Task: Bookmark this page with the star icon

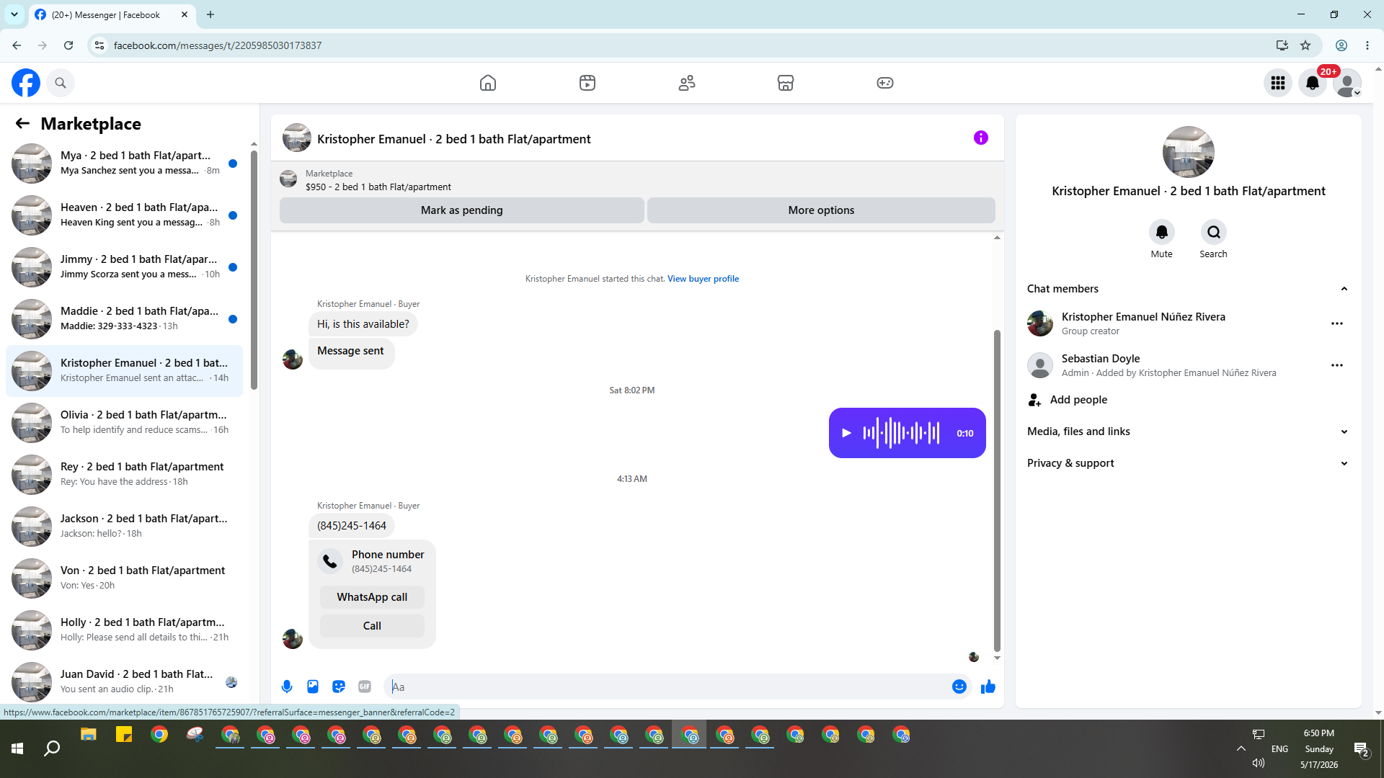Action: [x=1305, y=45]
